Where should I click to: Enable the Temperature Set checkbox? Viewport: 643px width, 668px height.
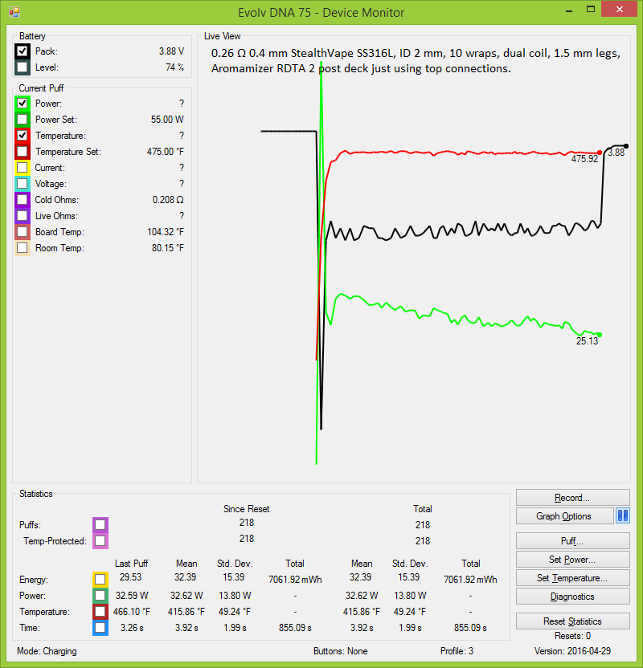[x=23, y=152]
